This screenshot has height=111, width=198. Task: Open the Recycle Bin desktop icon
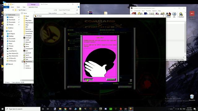pyautogui.click(x=192, y=98)
